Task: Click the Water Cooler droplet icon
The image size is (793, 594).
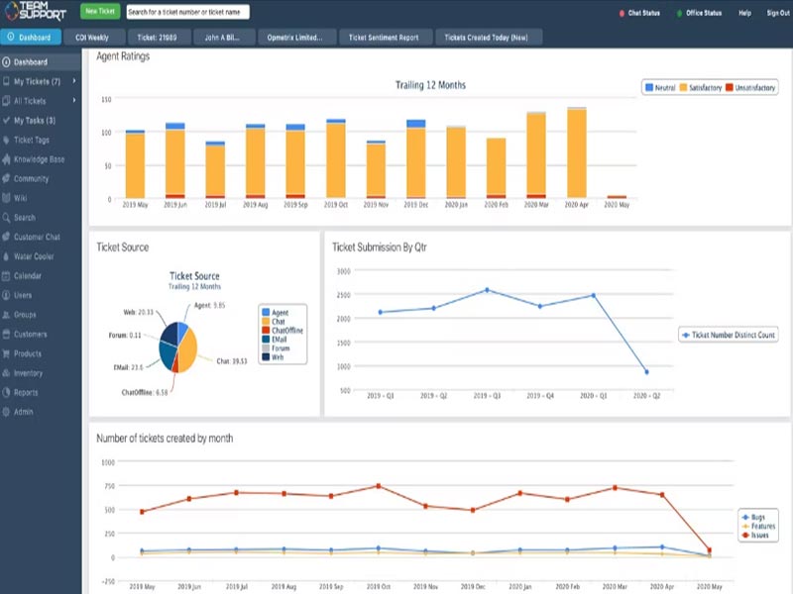Action: point(7,256)
